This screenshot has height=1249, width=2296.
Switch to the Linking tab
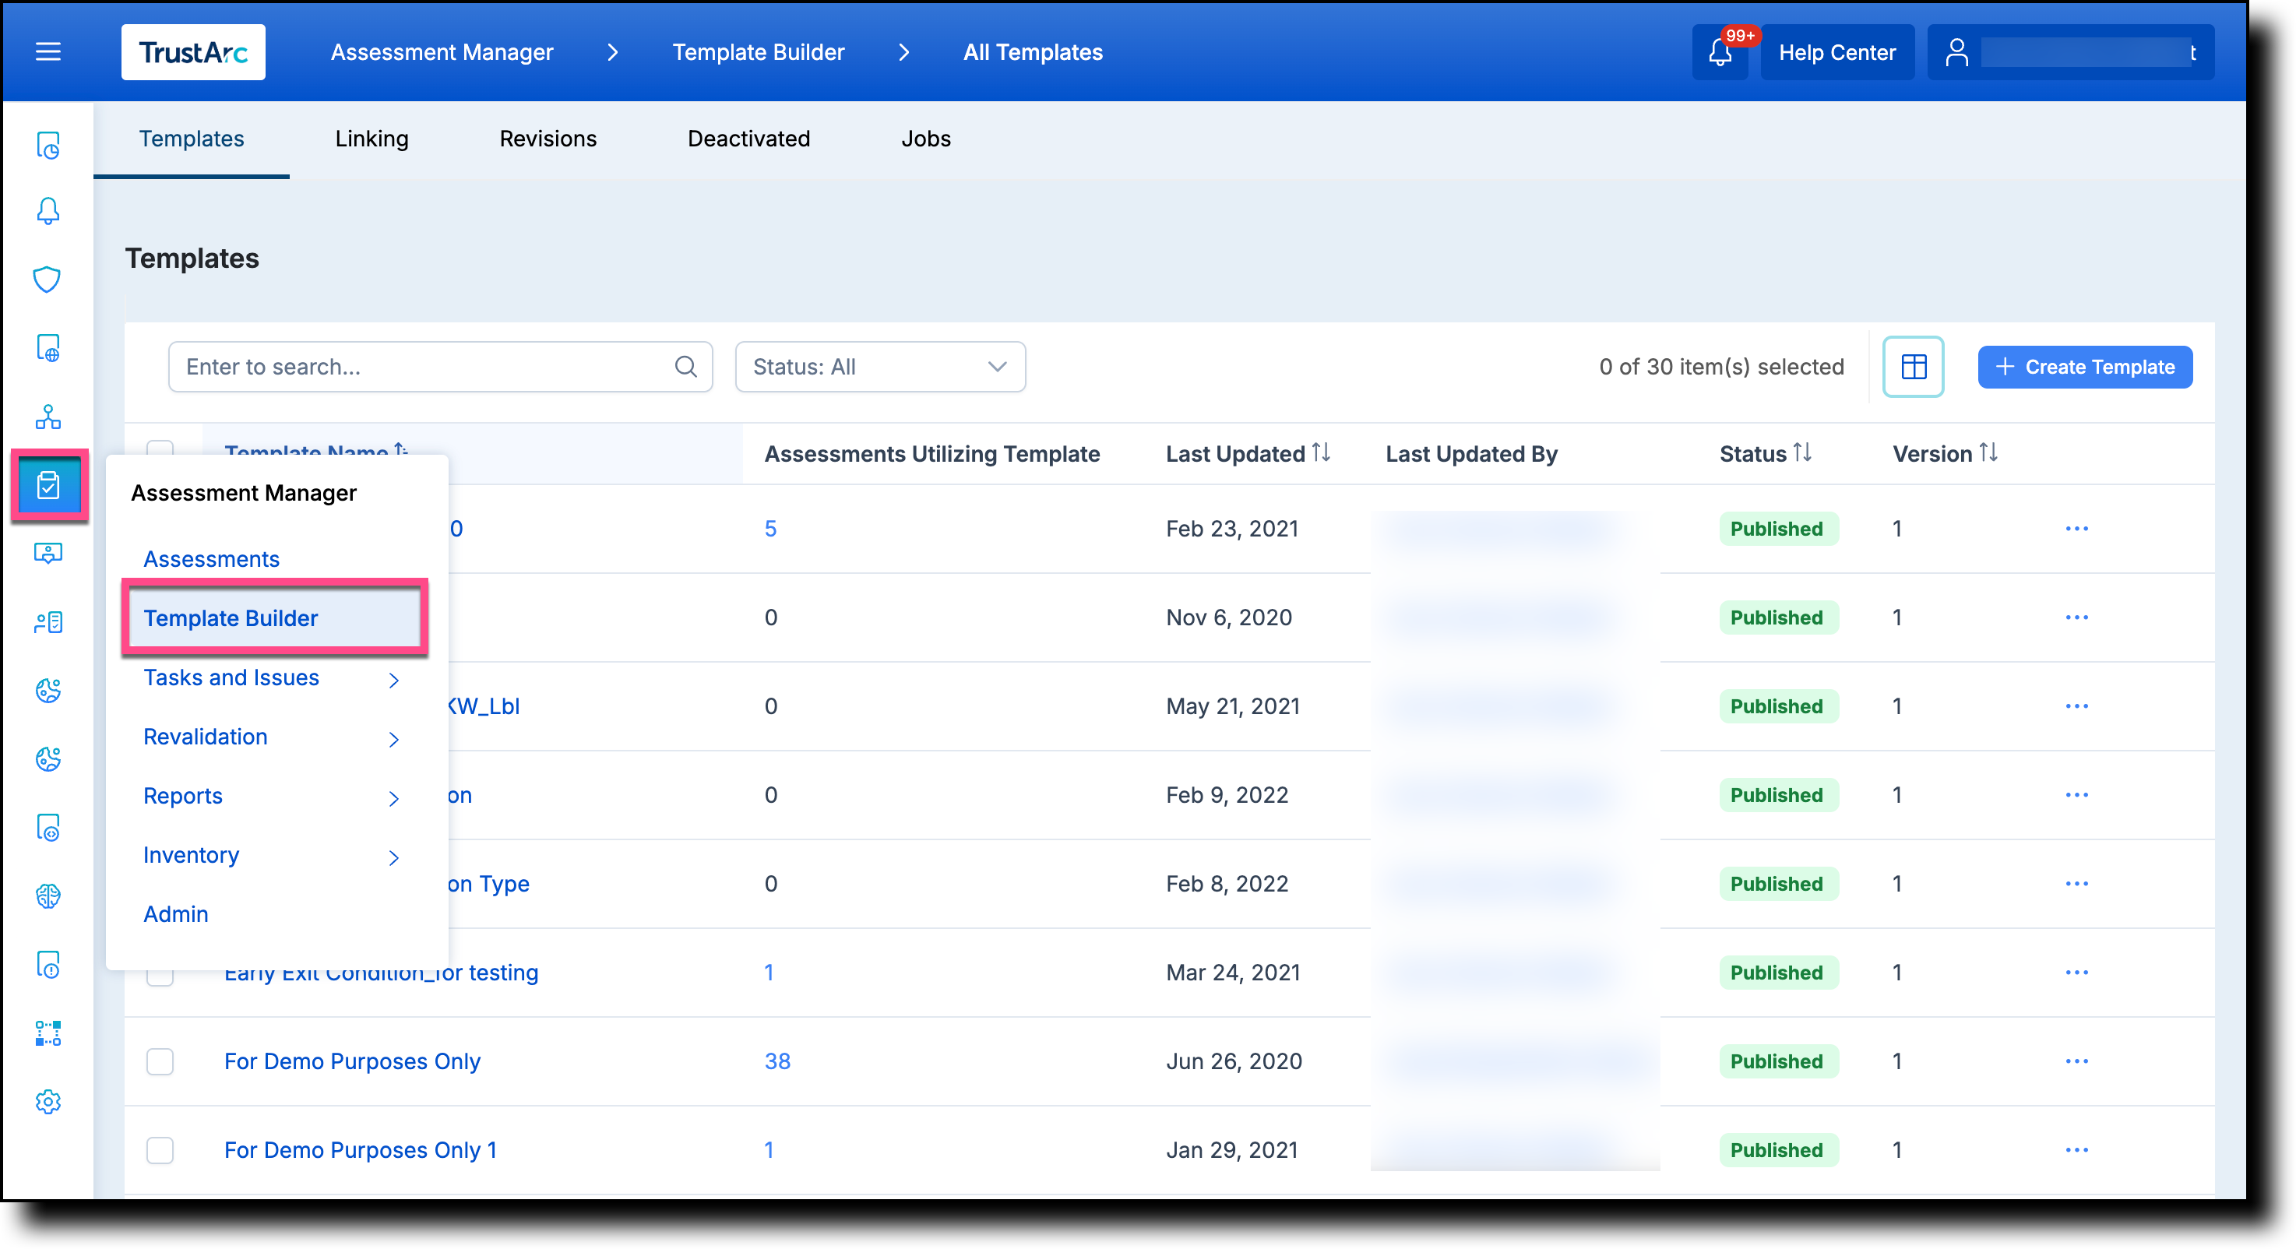pyautogui.click(x=372, y=139)
